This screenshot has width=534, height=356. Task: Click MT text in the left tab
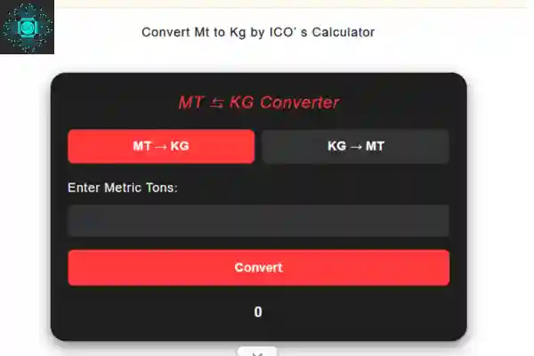142,146
